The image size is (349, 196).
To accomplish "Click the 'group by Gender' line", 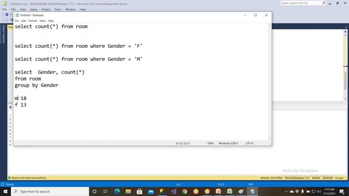I will 37,85.
